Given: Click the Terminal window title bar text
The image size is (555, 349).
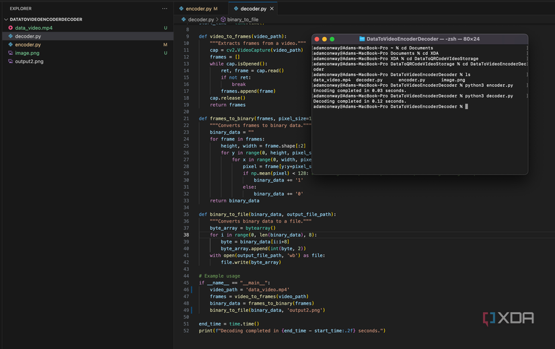Looking at the screenshot, I should coord(423,39).
